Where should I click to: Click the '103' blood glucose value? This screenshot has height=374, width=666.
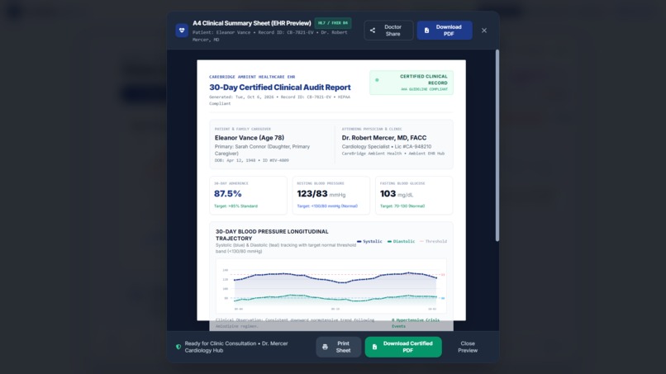click(388, 193)
